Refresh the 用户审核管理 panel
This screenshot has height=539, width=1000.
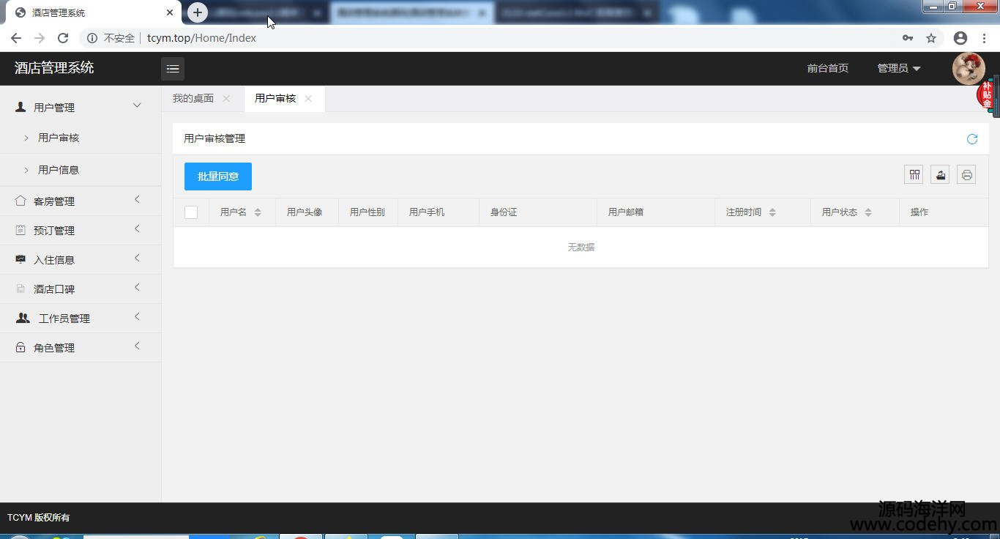[972, 139]
